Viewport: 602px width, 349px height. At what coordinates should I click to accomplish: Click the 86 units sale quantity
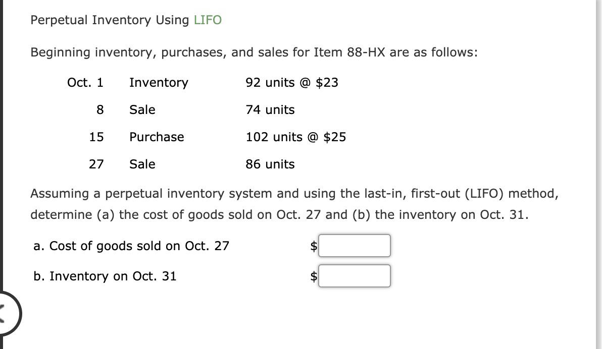[x=270, y=164]
